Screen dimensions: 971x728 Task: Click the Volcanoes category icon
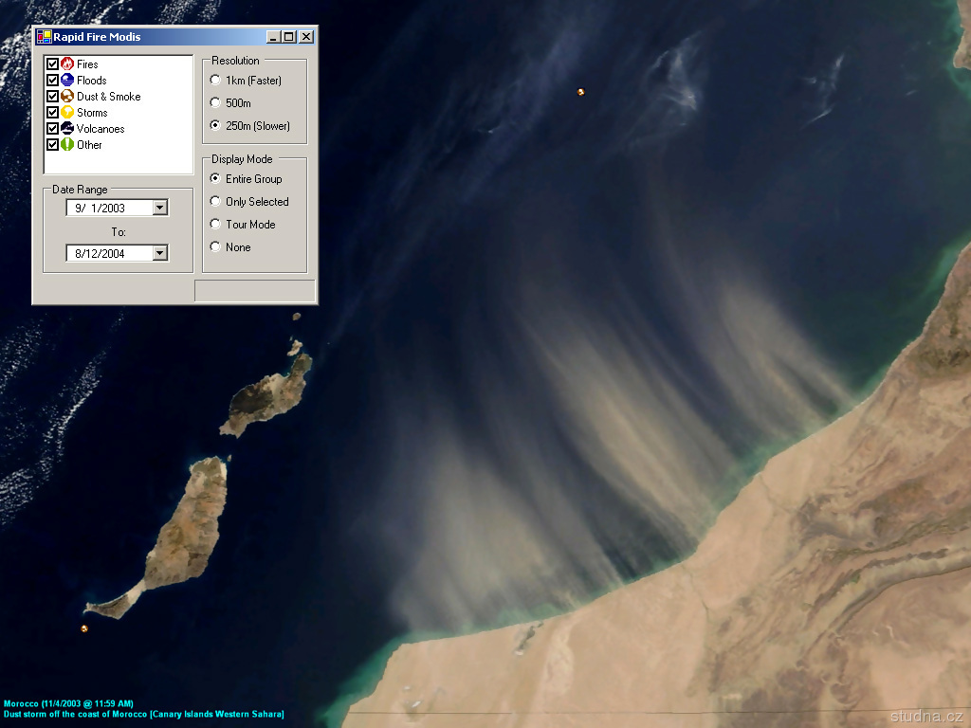click(67, 129)
